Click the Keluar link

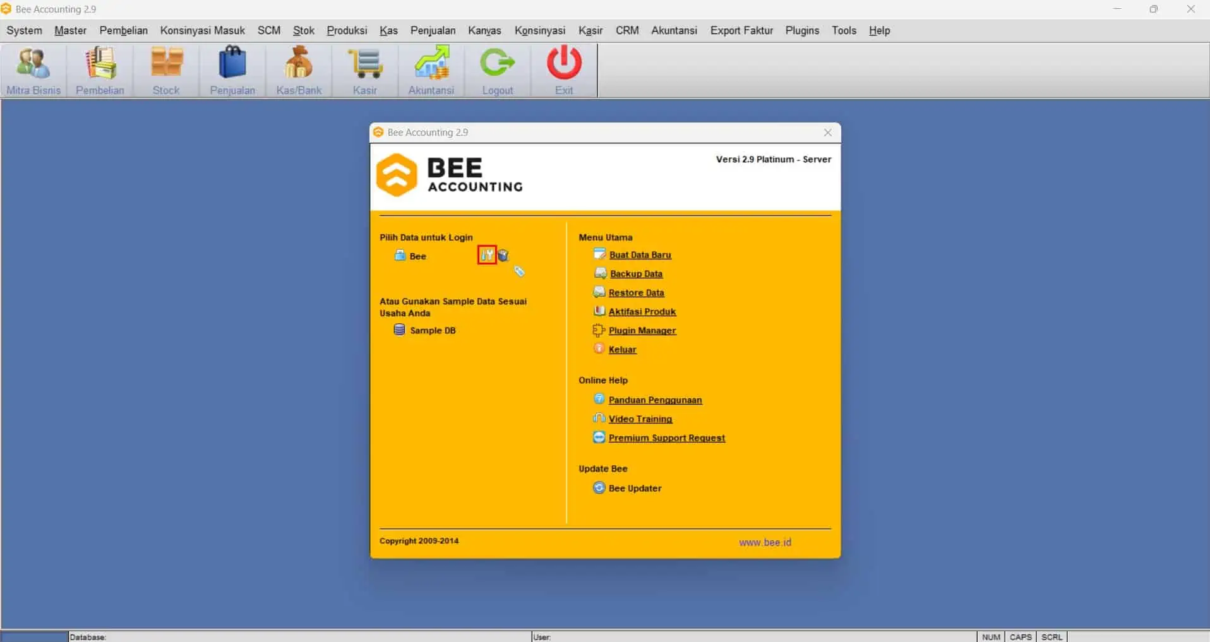pos(622,349)
